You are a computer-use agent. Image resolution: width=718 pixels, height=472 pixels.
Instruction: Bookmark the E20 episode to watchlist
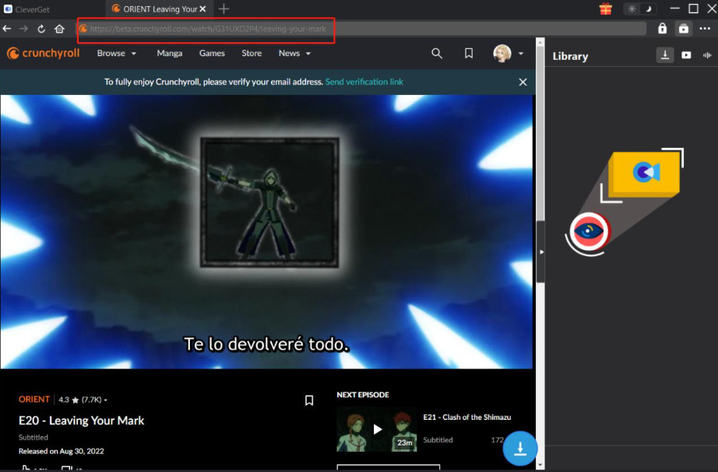coord(309,400)
